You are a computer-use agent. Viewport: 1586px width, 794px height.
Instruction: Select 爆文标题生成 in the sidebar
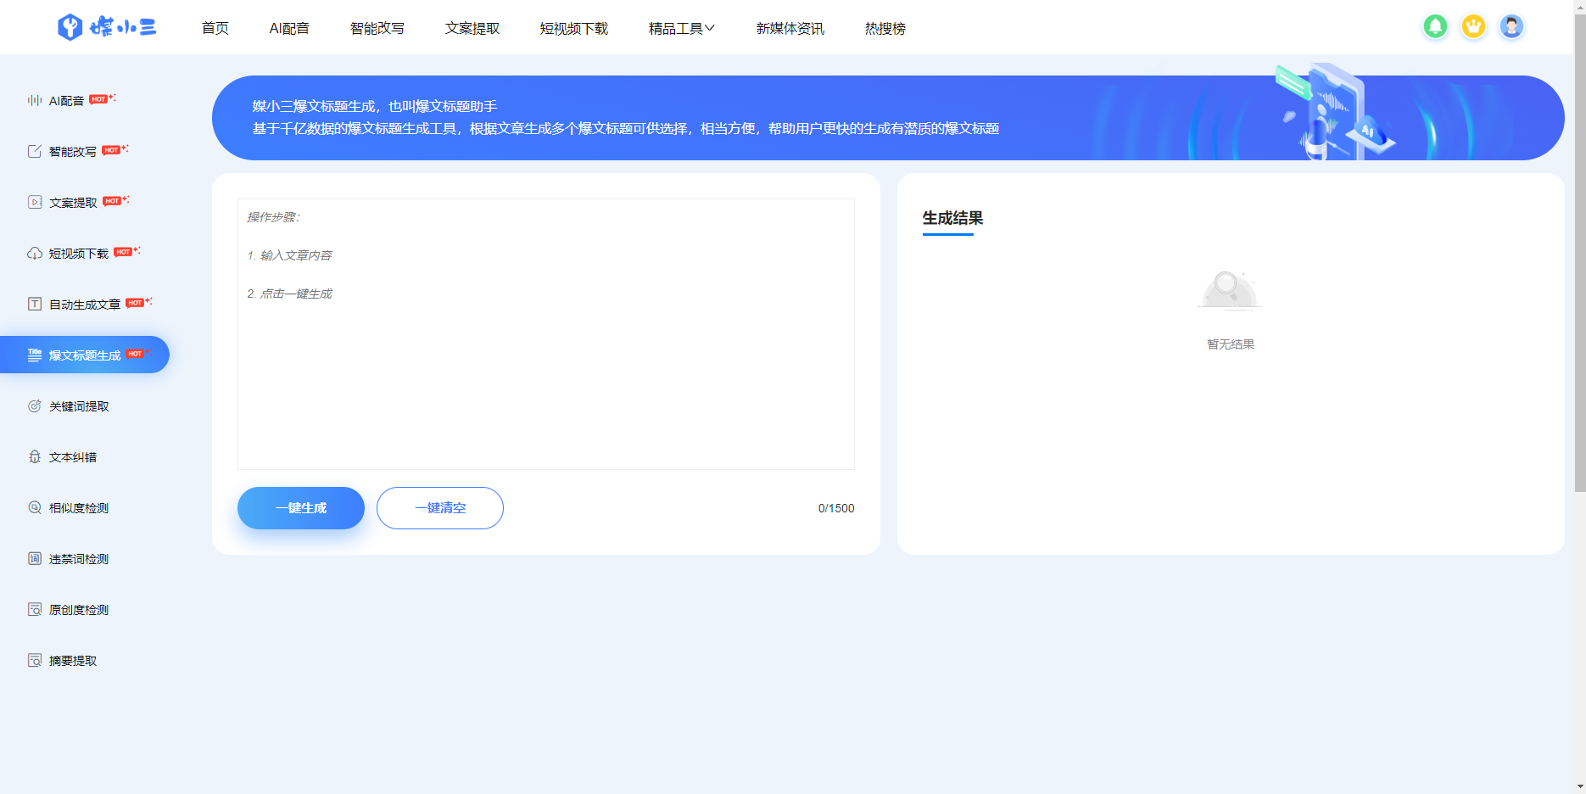click(85, 355)
